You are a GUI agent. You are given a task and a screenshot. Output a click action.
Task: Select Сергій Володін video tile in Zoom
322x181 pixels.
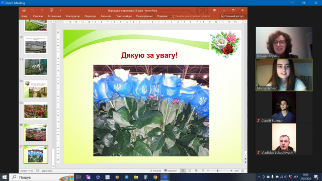(284, 107)
